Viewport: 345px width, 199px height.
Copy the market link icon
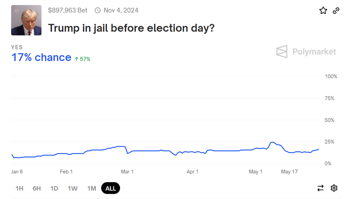pyautogui.click(x=336, y=11)
